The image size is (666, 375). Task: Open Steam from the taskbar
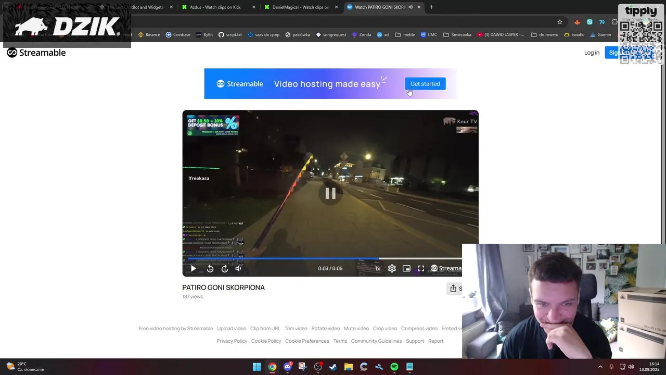333,367
